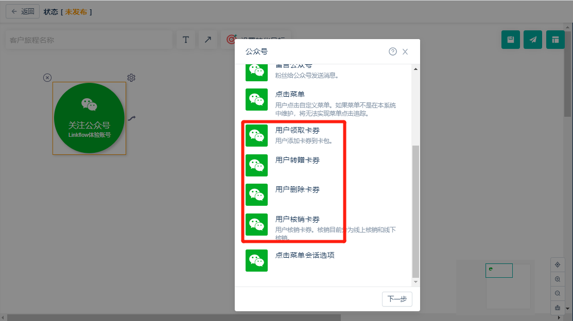Click the 下一步 next button

397,299
